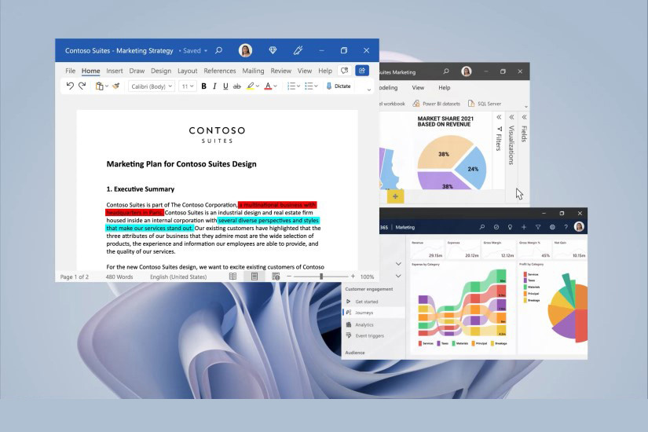This screenshot has height=432, width=648.
Task: Open the Share button in Word
Action: pyautogui.click(x=362, y=71)
